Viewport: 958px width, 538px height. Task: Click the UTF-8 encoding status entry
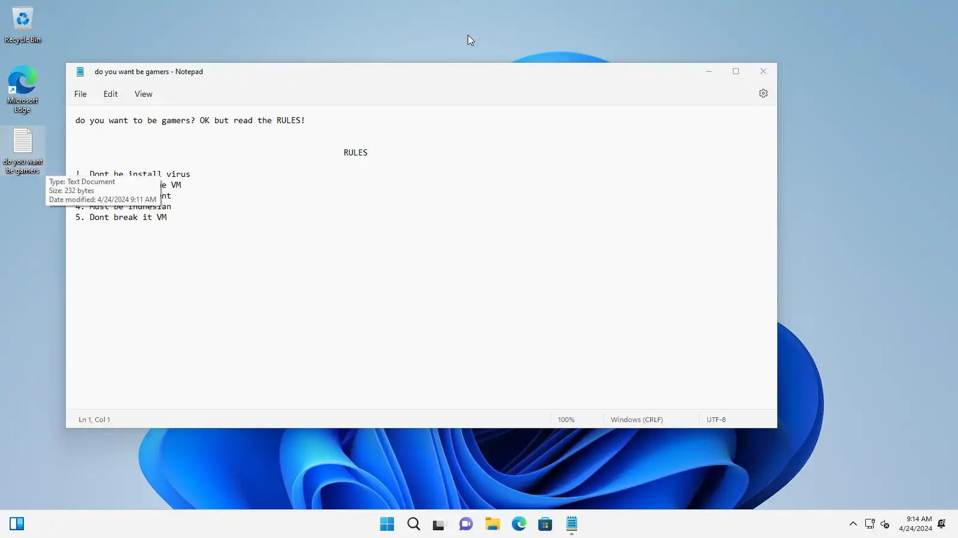716,420
